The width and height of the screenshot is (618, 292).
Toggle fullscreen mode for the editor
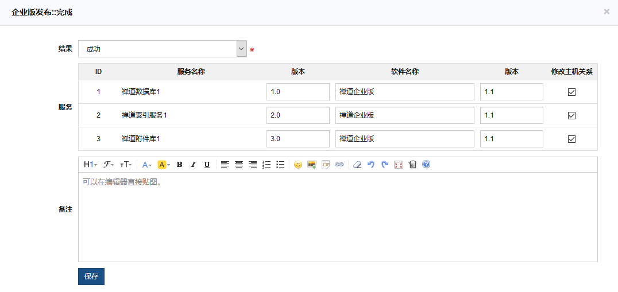coord(399,165)
